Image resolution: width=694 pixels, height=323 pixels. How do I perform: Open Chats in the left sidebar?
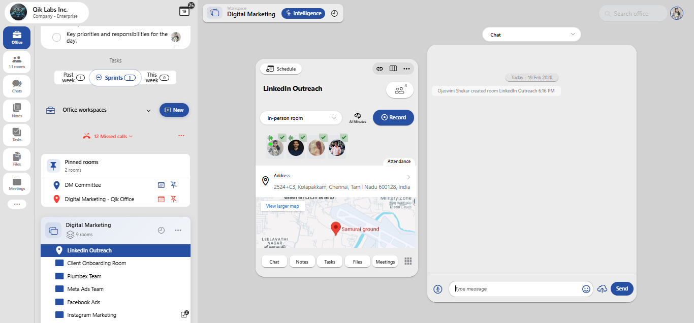pos(17,86)
